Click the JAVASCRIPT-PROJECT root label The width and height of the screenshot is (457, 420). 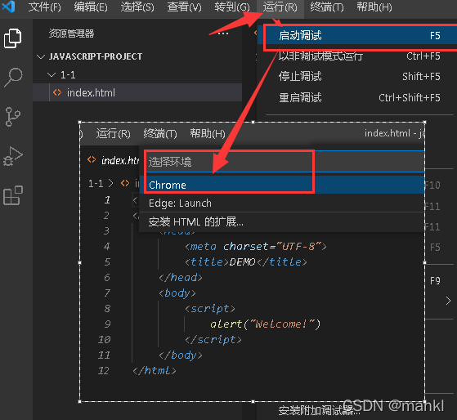pyautogui.click(x=96, y=56)
